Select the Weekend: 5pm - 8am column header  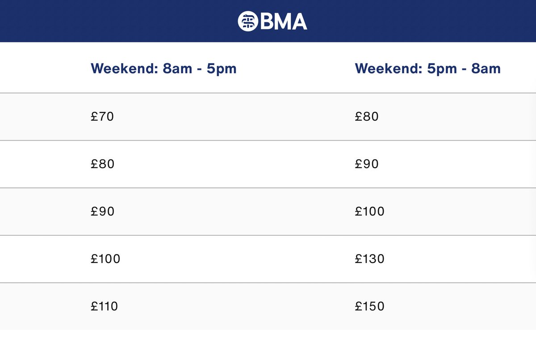coord(427,69)
